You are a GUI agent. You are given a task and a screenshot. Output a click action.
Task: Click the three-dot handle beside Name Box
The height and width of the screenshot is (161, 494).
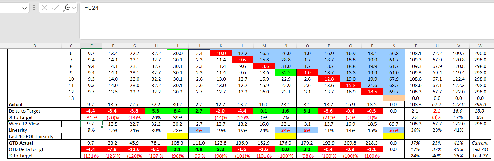click(34, 8)
